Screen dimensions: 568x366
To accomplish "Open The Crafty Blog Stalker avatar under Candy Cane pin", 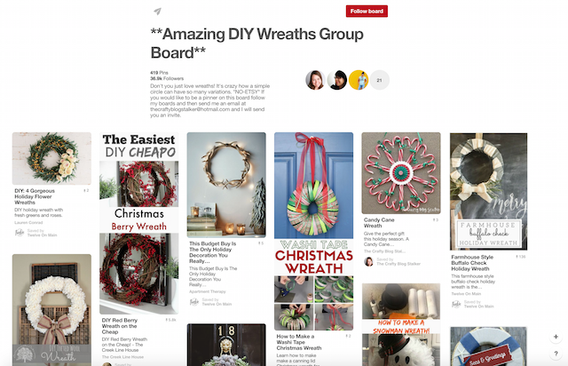I will [369, 261].
